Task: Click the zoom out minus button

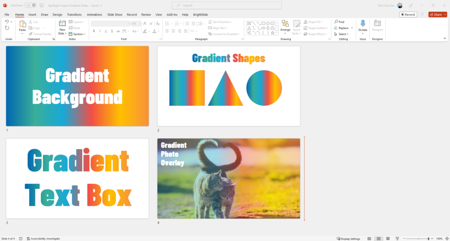Action: (x=404, y=238)
